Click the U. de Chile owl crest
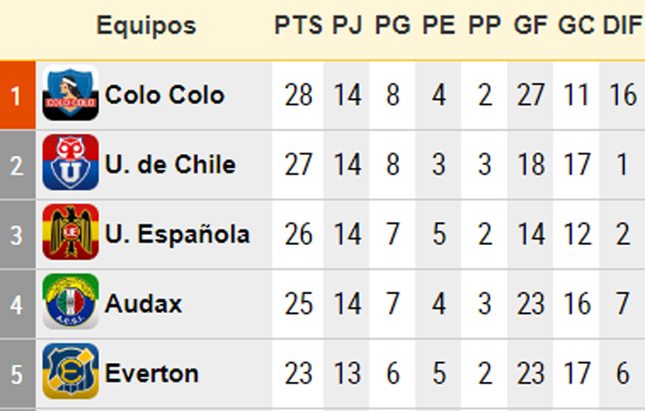Image resolution: width=645 pixels, height=411 pixels. pos(70,162)
